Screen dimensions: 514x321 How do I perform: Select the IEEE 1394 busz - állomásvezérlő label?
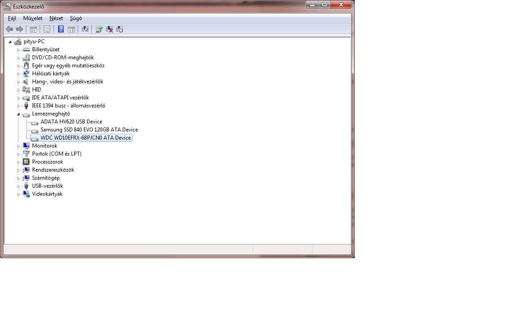[x=69, y=106]
